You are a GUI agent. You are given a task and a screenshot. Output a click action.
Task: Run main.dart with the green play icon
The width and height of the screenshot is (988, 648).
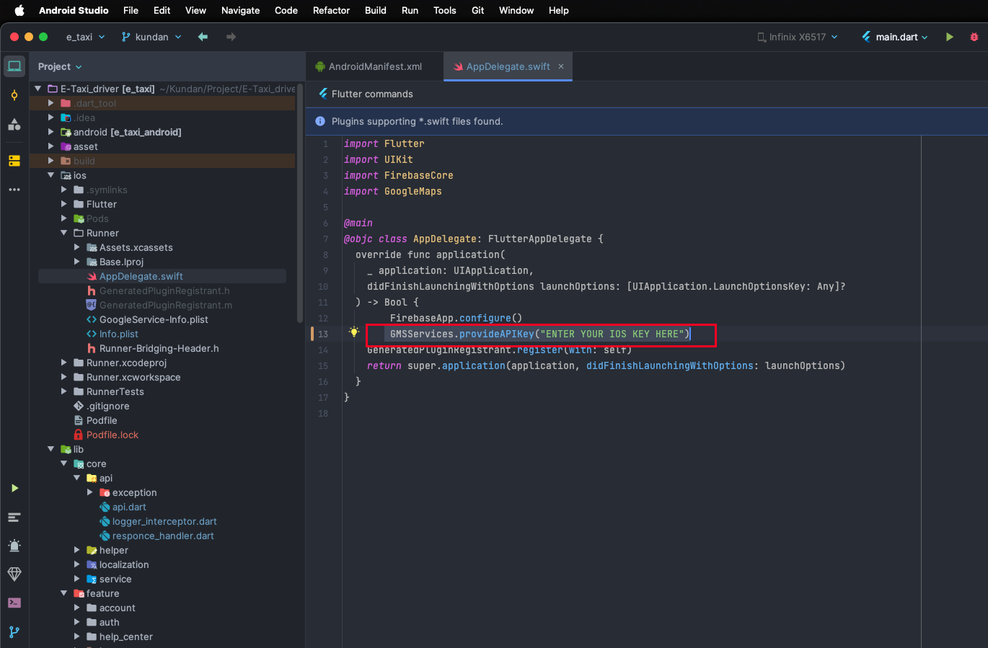pos(950,37)
